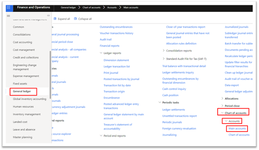Click the Collapse all icon
Image resolution: width=259 pixels, height=150 pixels.
75,19
